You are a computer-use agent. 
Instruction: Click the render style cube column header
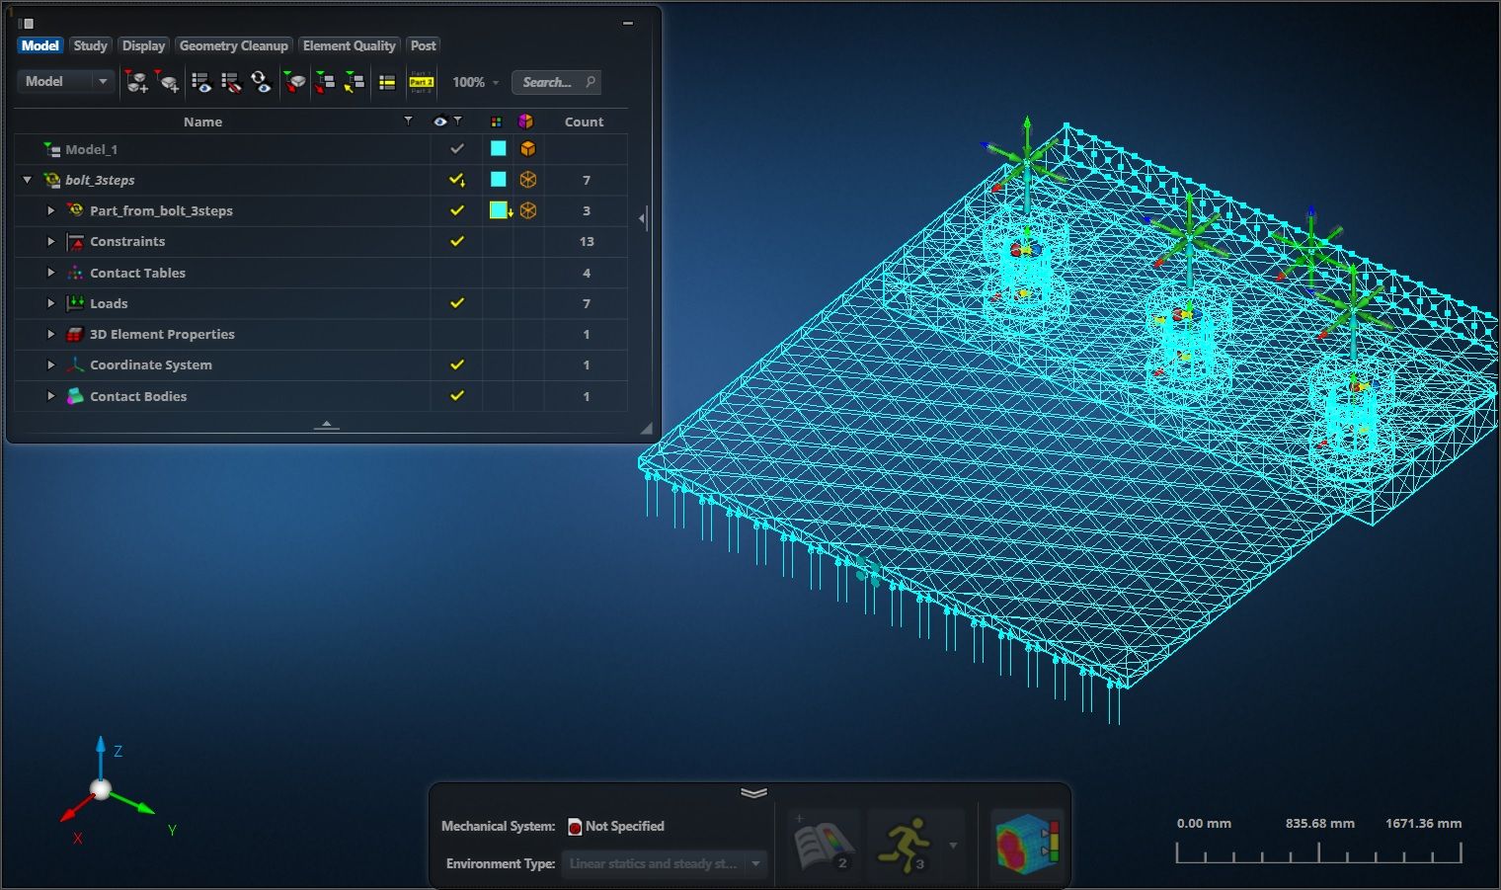tap(525, 121)
